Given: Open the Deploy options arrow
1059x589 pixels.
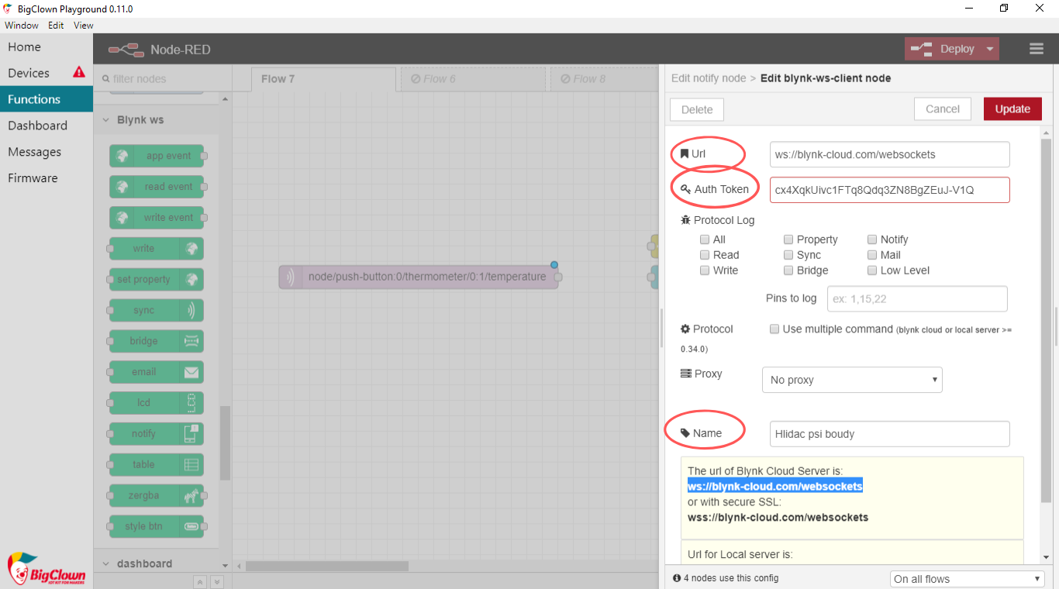Looking at the screenshot, I should [x=990, y=49].
